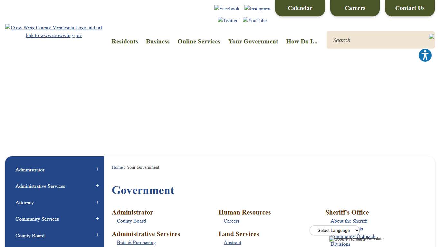Open the Residents navigation menu
Screen dimensions: 440x247
click(x=125, y=41)
